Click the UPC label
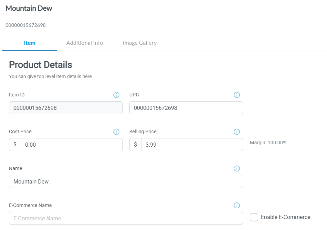Image resolution: width=327 pixels, height=230 pixels. (134, 95)
